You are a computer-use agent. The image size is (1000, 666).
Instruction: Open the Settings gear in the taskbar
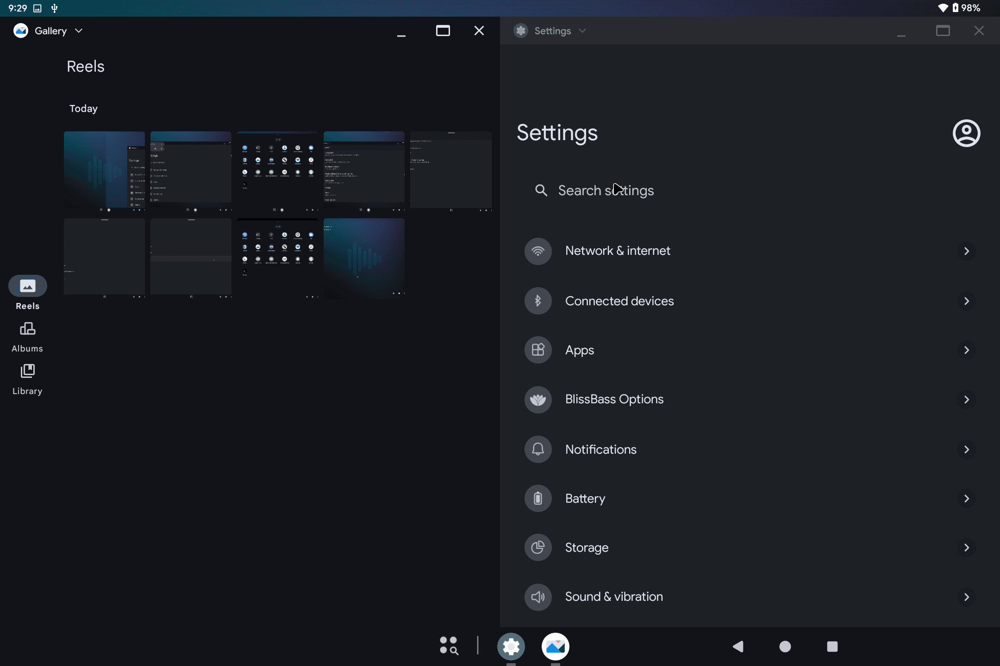coord(511,646)
